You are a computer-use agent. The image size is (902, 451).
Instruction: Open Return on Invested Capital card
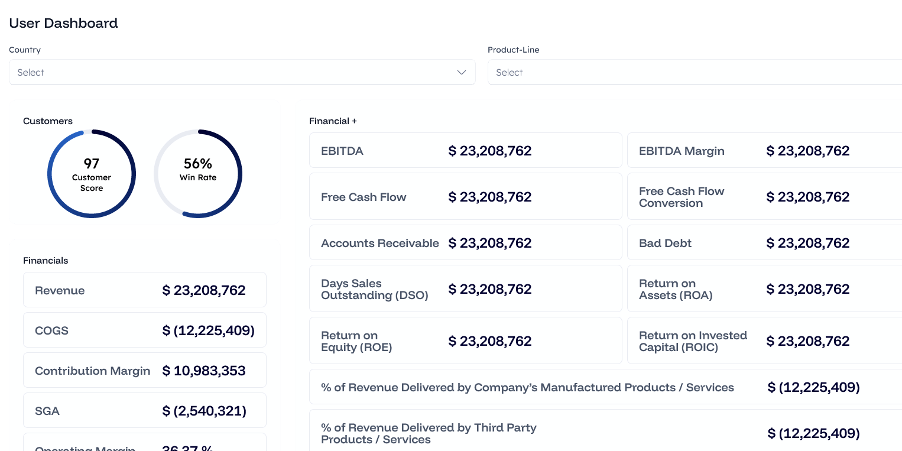(763, 341)
